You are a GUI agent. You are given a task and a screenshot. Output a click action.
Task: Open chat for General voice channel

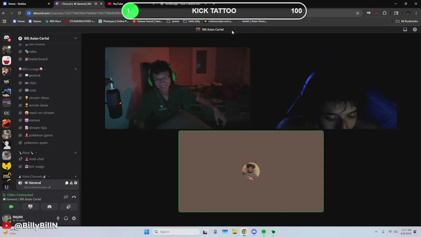coord(67,183)
